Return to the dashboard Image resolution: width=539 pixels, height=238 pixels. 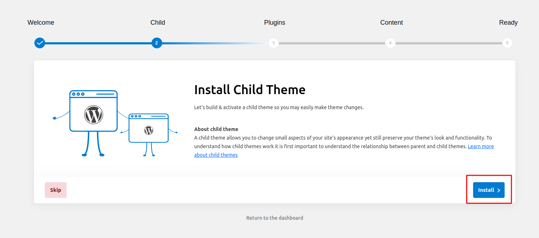pos(275,218)
